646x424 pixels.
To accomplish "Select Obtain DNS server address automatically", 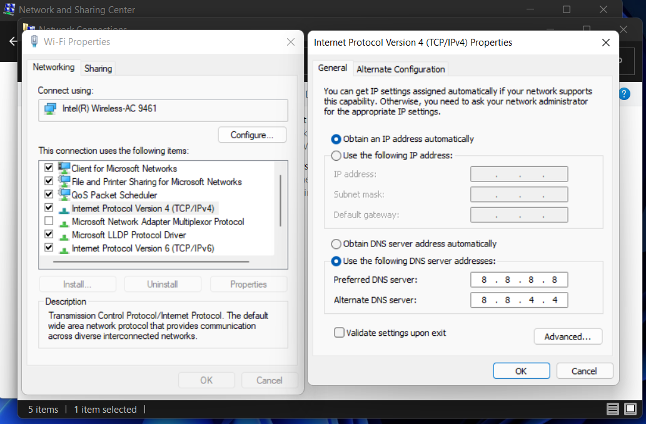I will click(x=336, y=244).
